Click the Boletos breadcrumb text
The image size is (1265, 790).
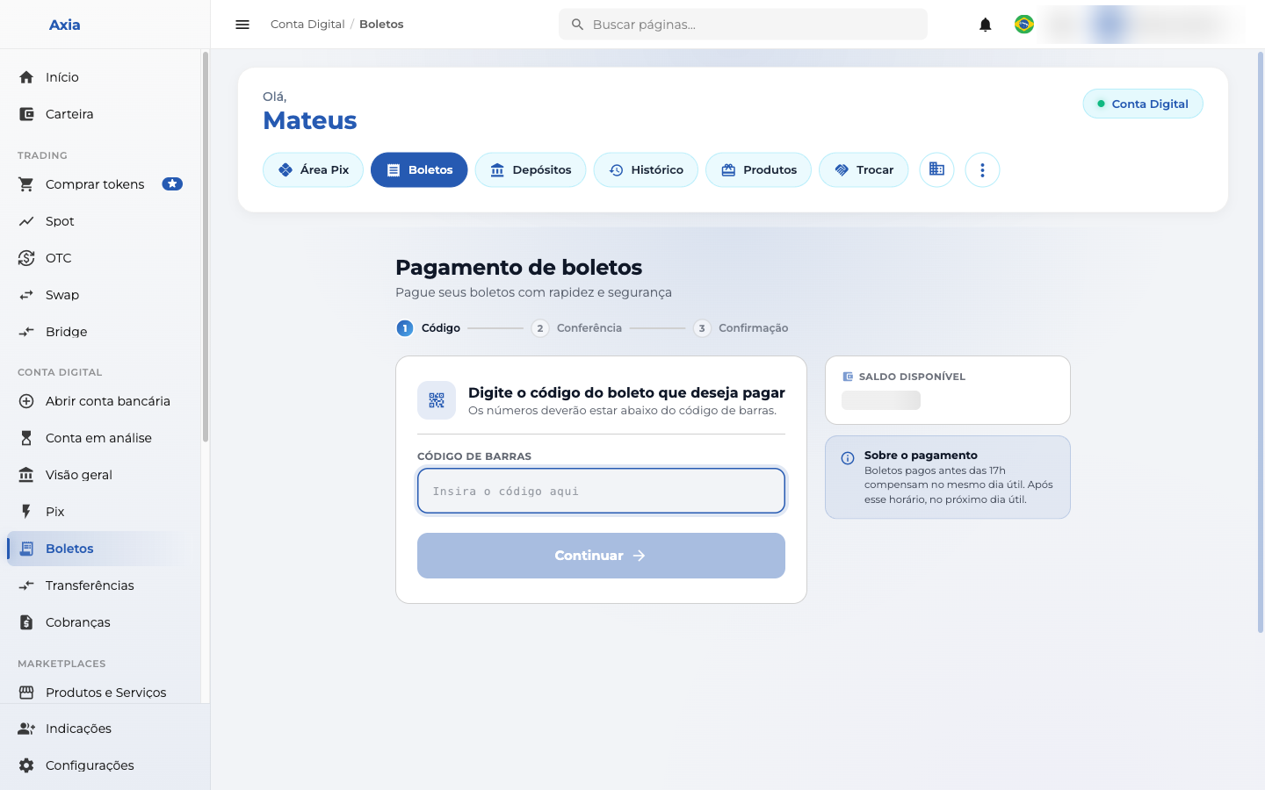381,25
